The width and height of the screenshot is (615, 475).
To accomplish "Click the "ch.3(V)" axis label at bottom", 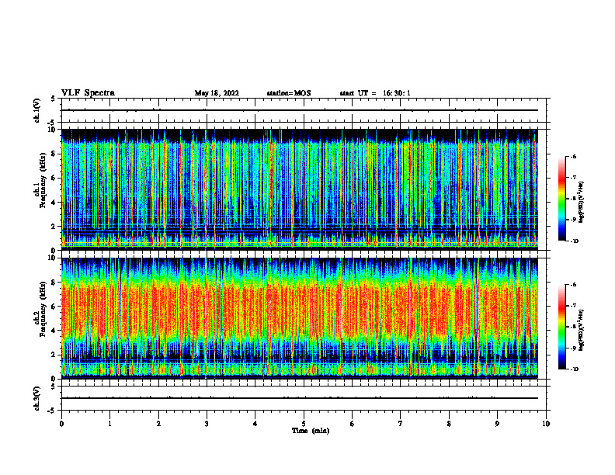I will 36,398.
